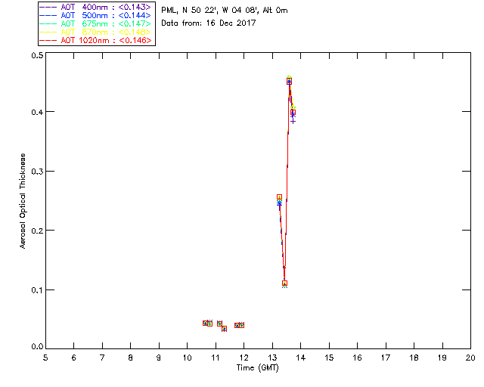
Task: Click the x-axis tick label 8
Action: (131, 358)
